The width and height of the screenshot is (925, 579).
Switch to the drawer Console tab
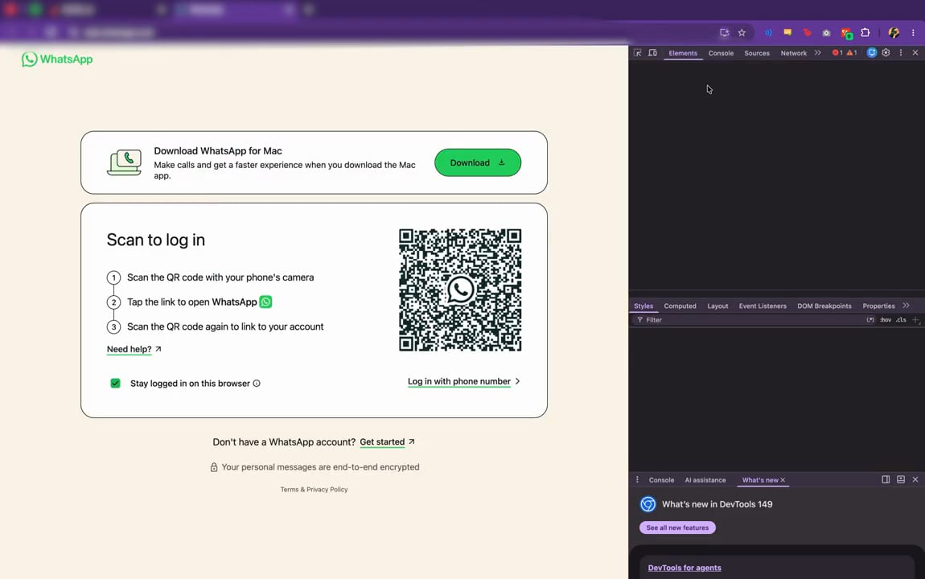661,480
